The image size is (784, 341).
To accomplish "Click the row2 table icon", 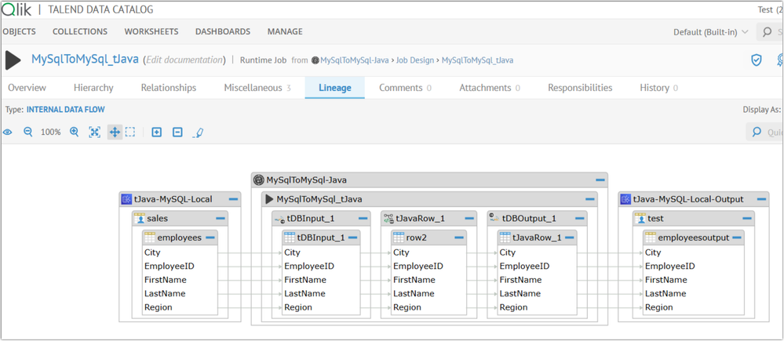I will point(399,238).
